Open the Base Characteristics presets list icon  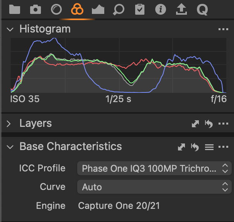pos(209,147)
